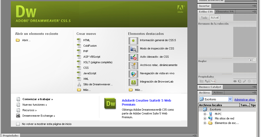Toggle the Actual mode in Estilos CSS

pos(215,18)
